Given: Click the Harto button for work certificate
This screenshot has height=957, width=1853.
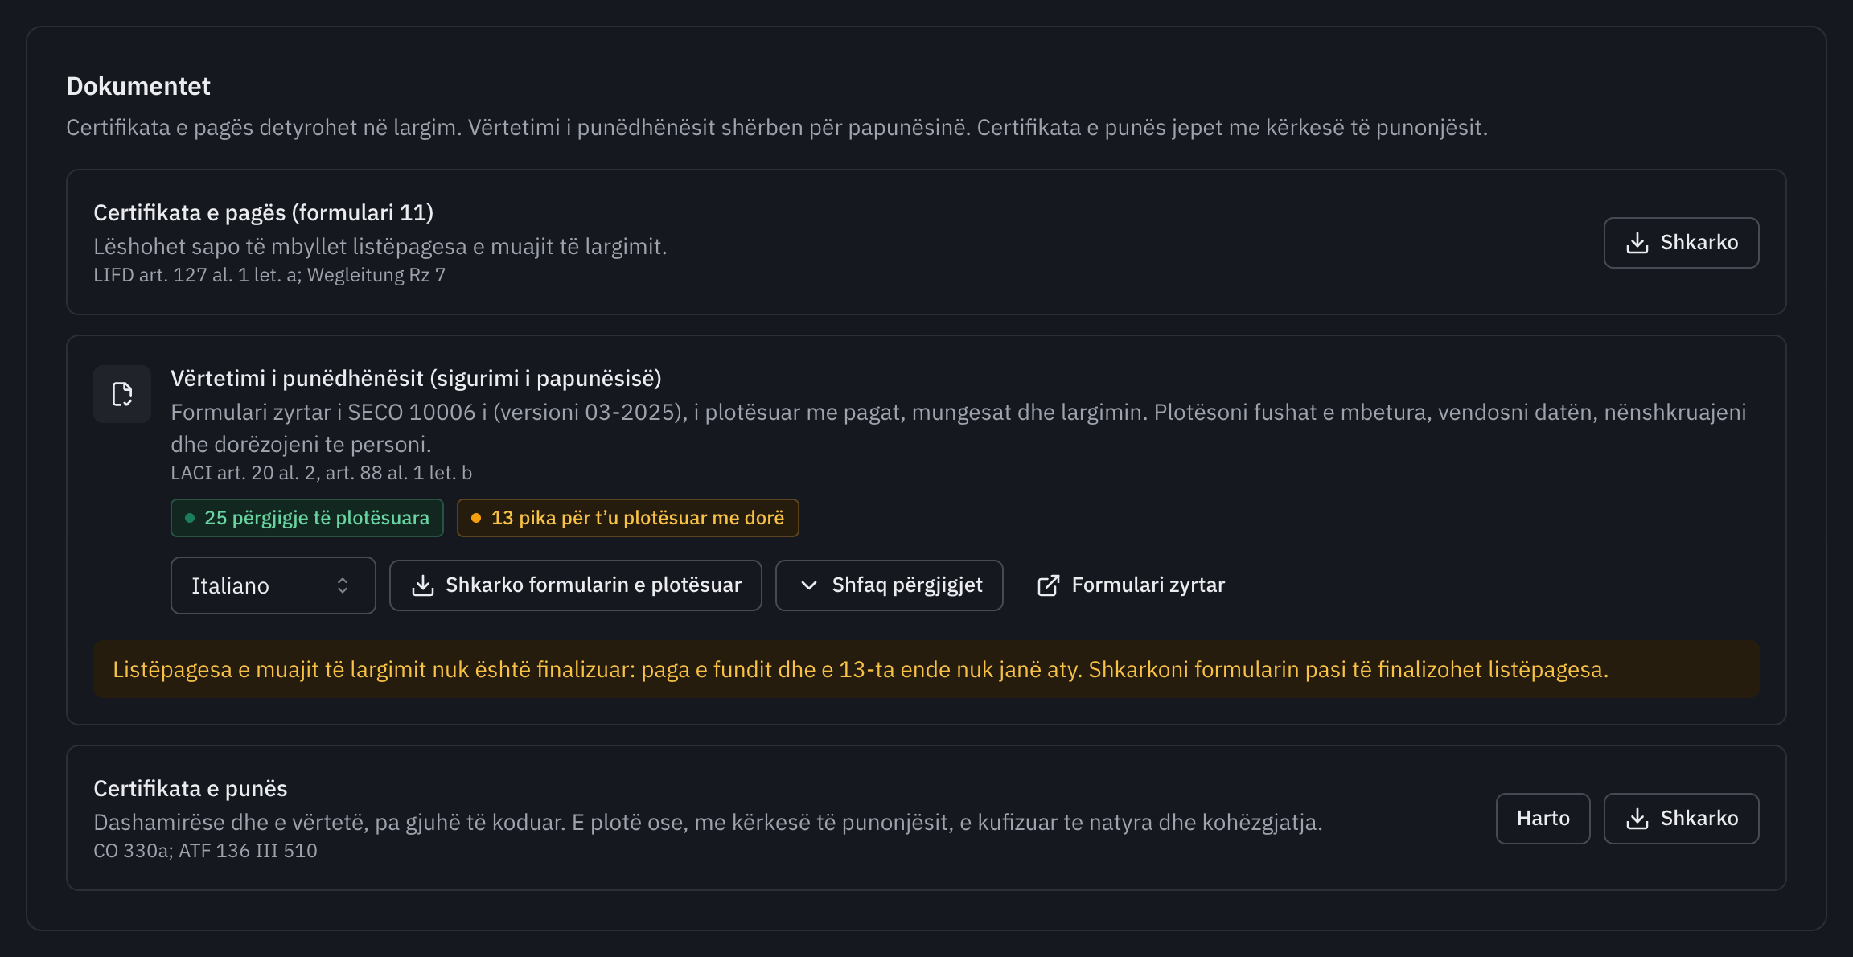Looking at the screenshot, I should click(1543, 819).
